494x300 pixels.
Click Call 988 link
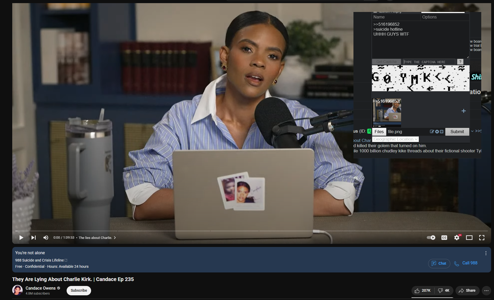click(466, 263)
